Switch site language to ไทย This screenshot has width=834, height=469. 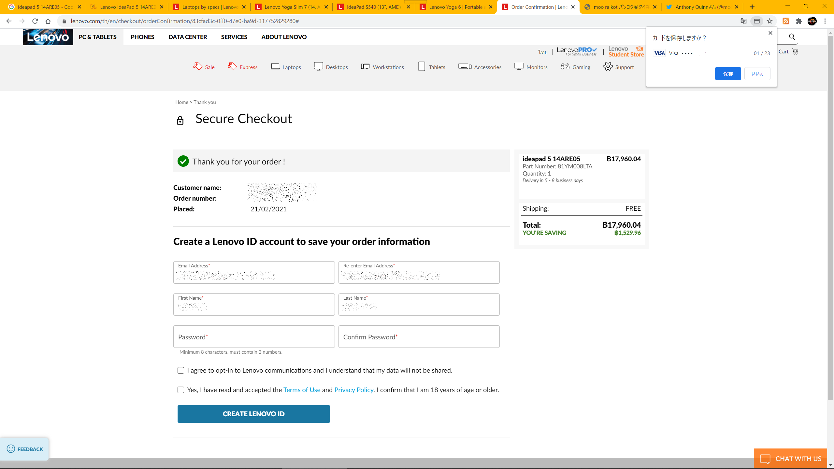coord(543,52)
